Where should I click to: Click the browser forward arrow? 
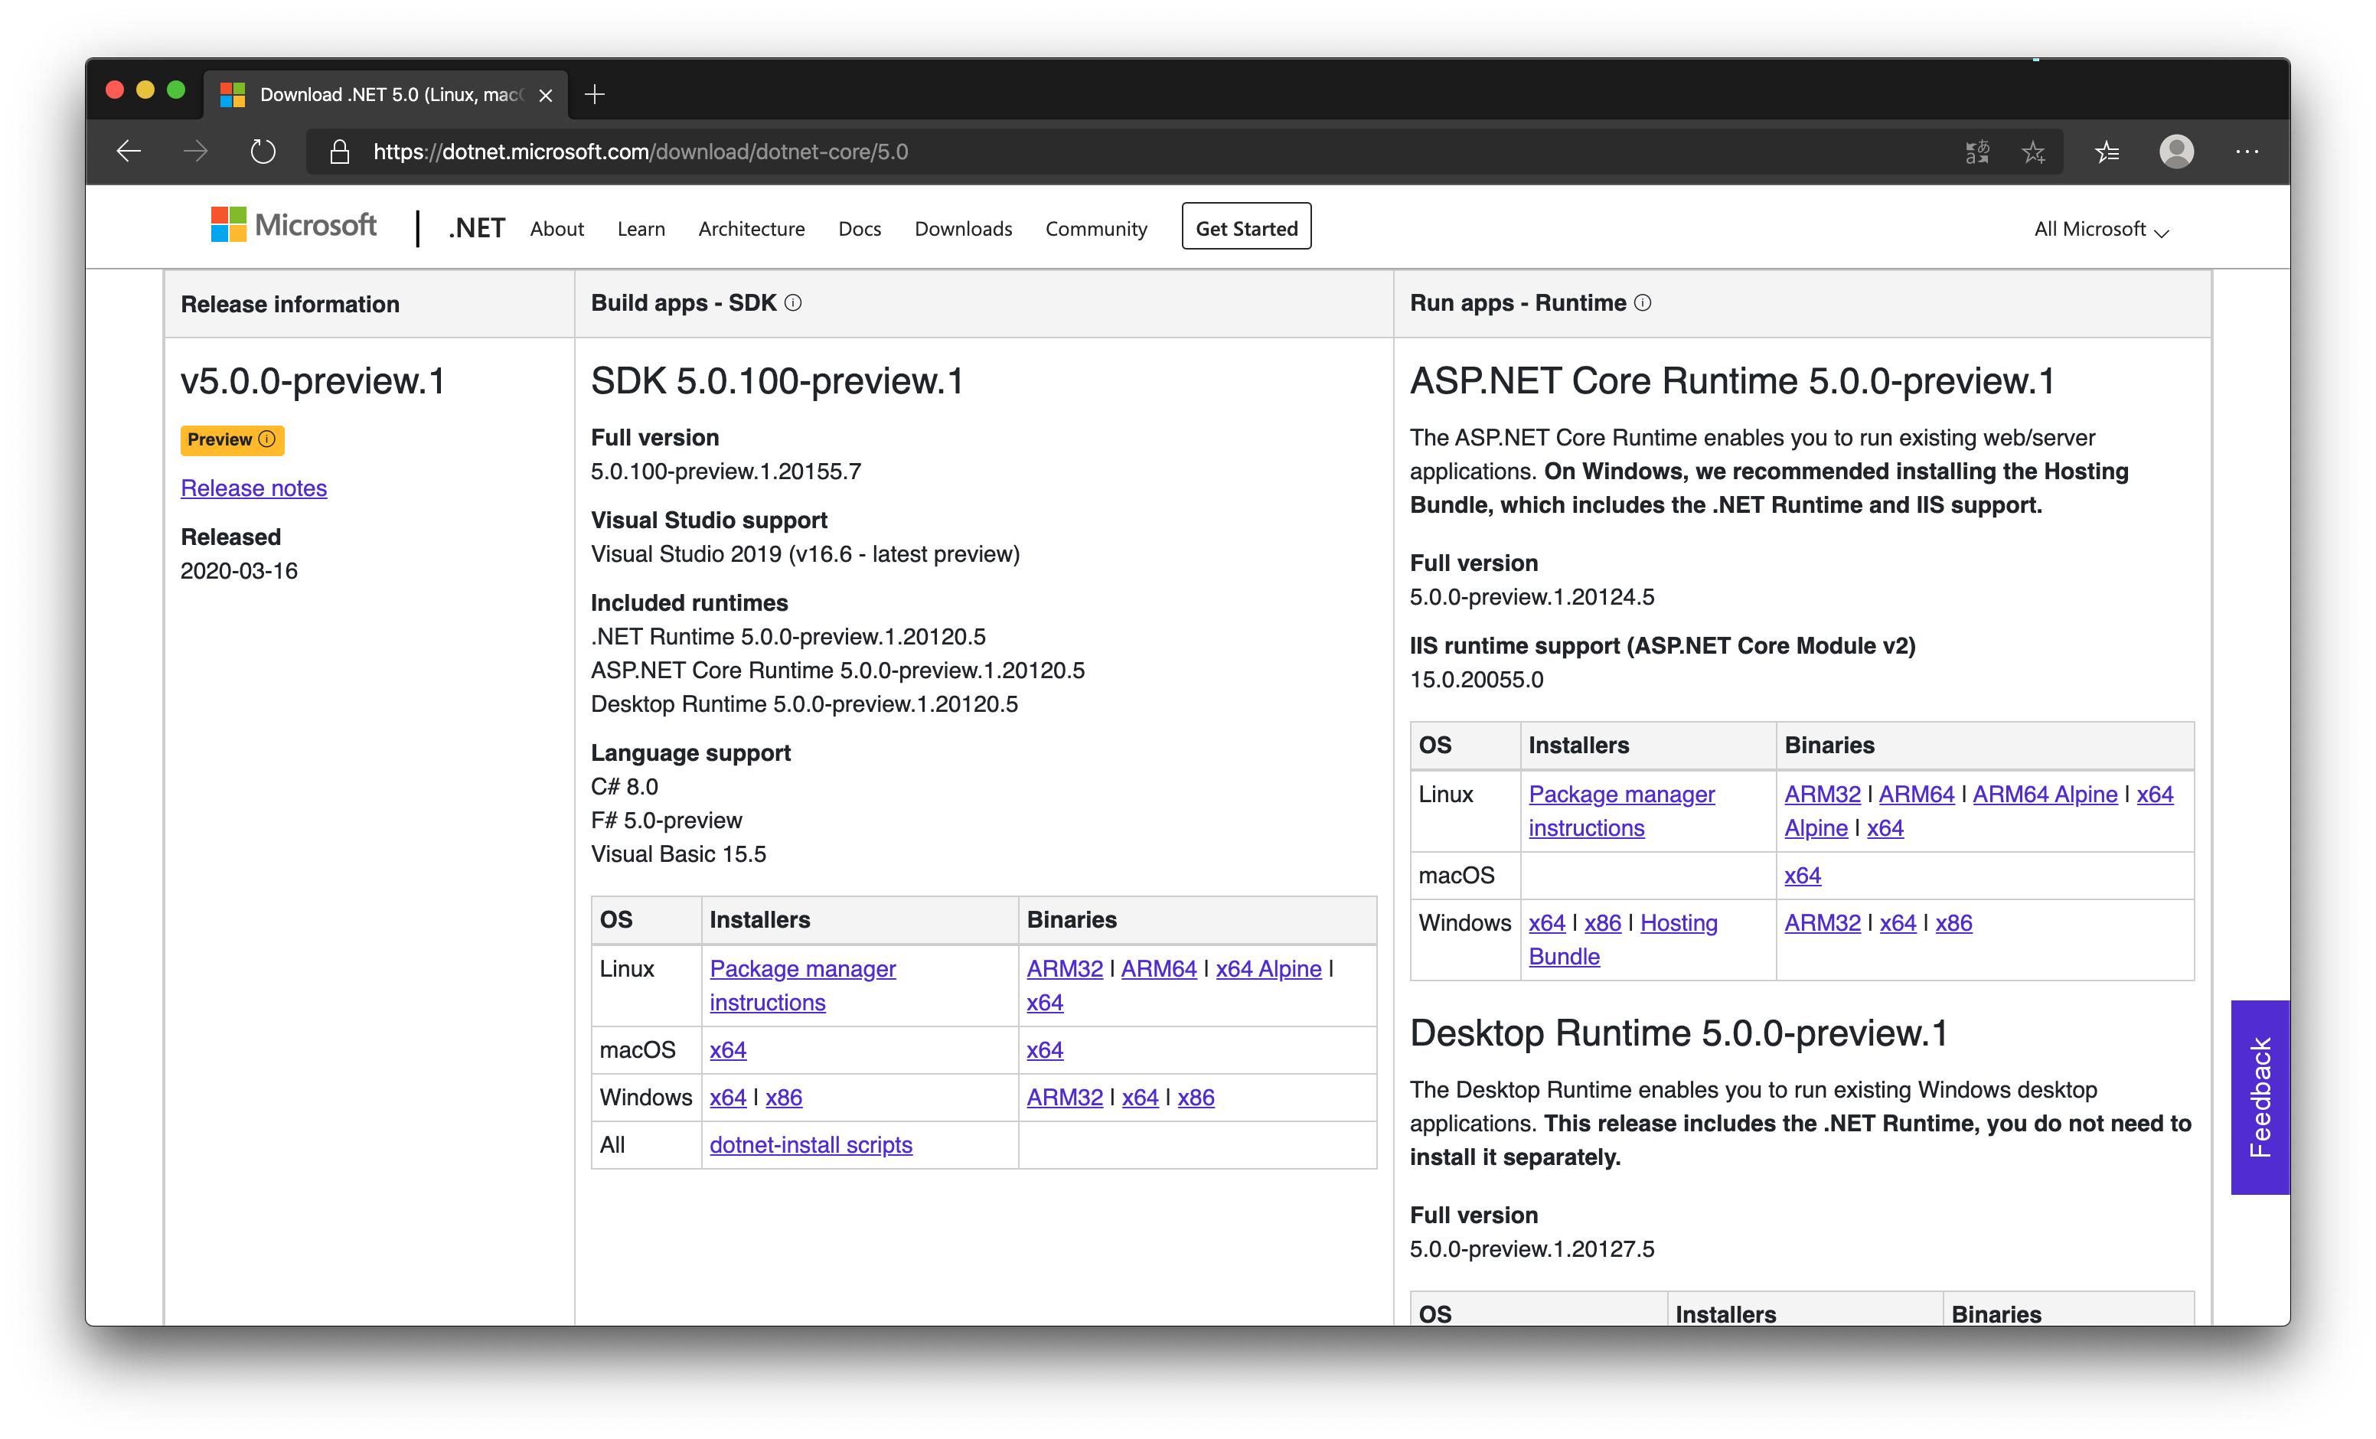tap(196, 152)
